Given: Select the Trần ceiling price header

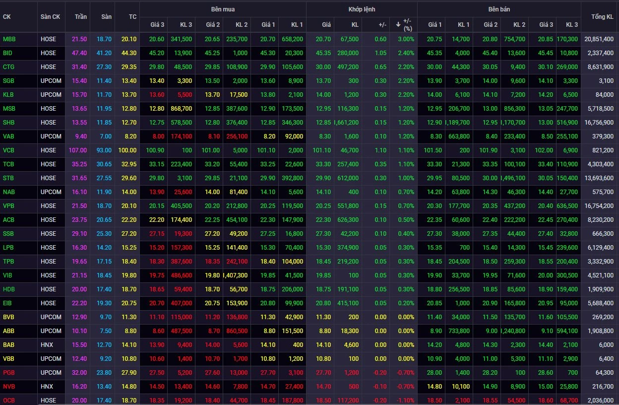Looking at the screenshot, I should (80, 16).
